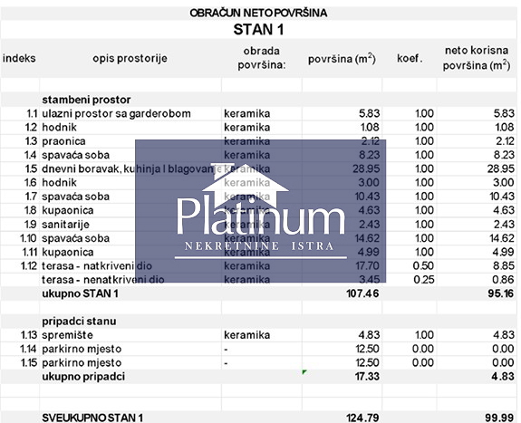Select net value '14.62' in row 1.10

pyautogui.click(x=502, y=238)
